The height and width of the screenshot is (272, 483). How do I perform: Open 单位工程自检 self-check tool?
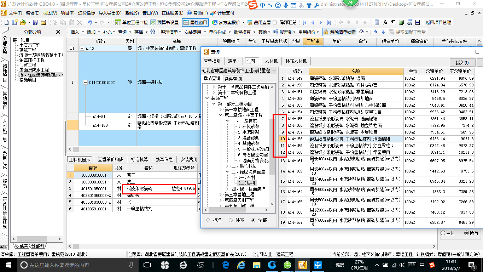pos(132,22)
